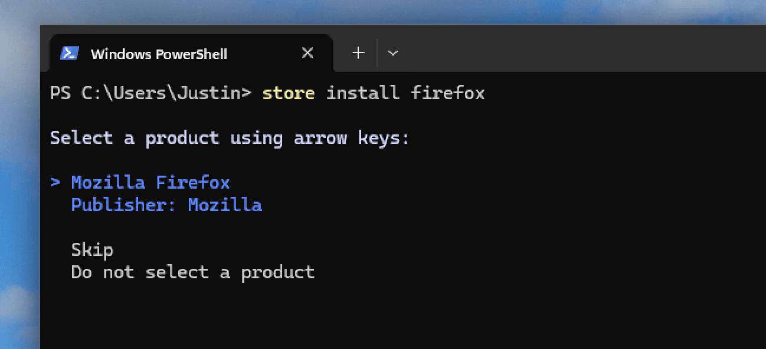Expand the new tab profile dropdown
The image size is (766, 349).
[393, 53]
